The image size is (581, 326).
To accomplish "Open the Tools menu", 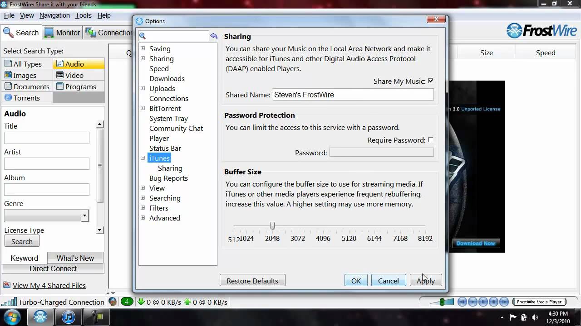I will (84, 15).
